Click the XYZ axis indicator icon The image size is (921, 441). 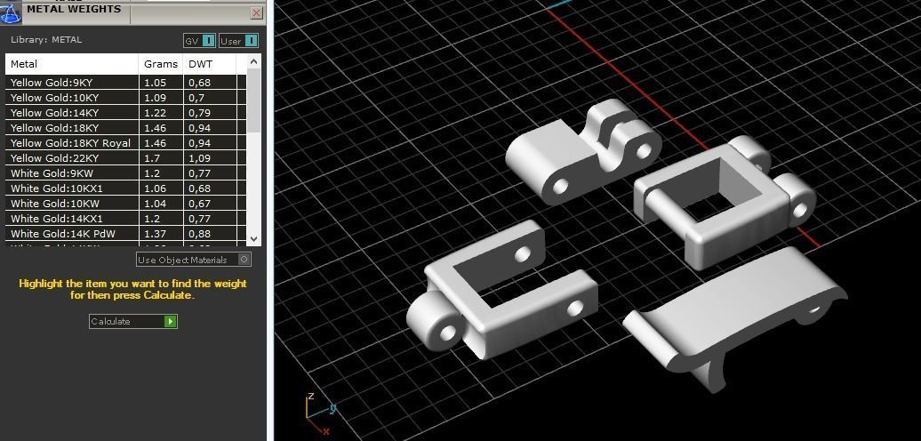point(320,414)
